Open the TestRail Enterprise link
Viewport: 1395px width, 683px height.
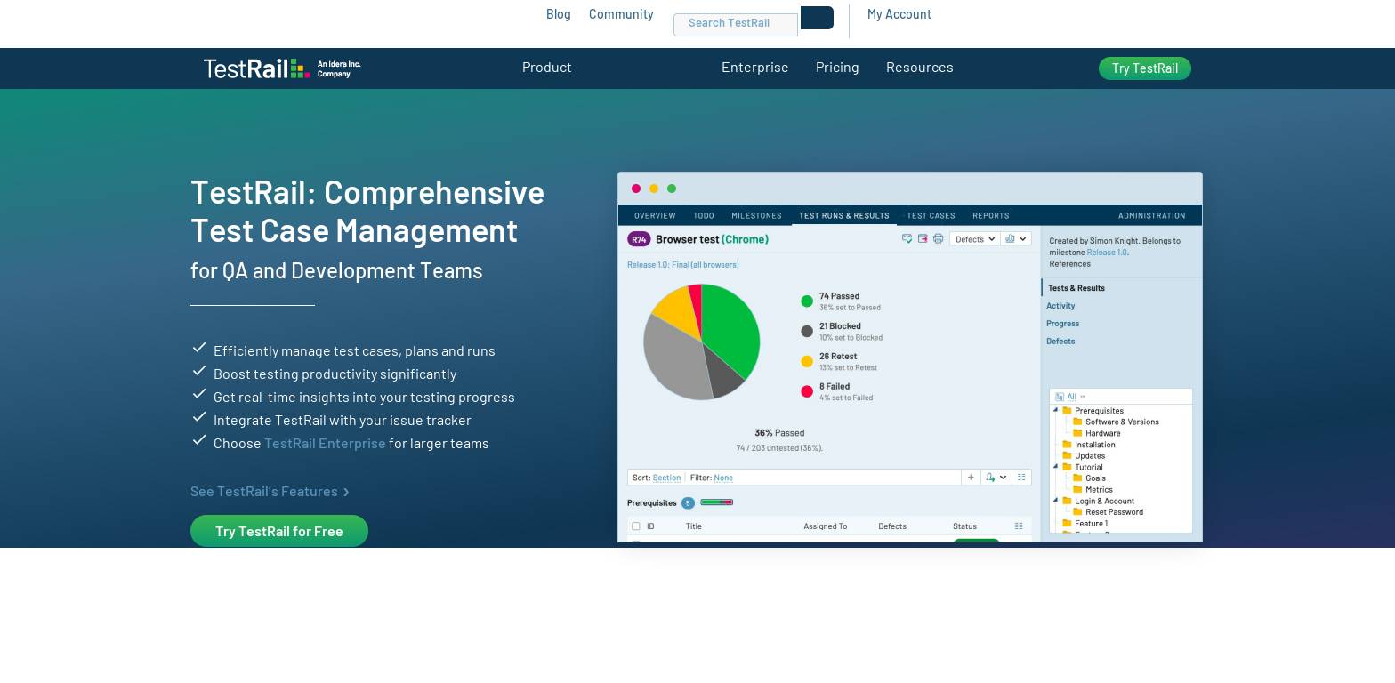click(x=325, y=443)
